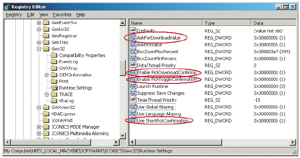The height and width of the screenshot is (158, 300).
Task: Click the Enable PickDownloadConfirmation value icon
Action: 133,72
